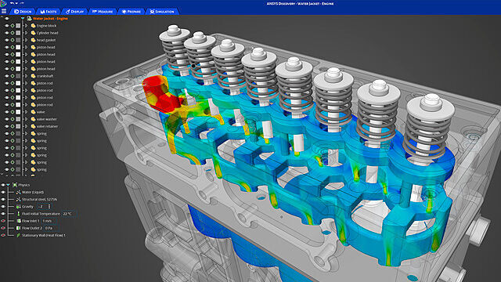Click the Flow Inlet 1 icon
Screen dimensions: 501x282
18,221
